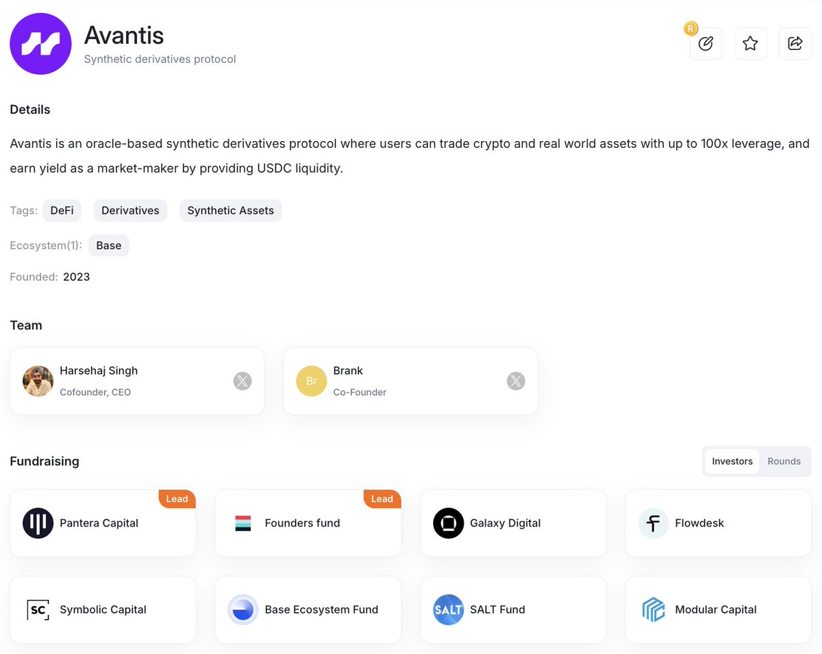
Task: Click the Team section heading
Action: coord(26,325)
